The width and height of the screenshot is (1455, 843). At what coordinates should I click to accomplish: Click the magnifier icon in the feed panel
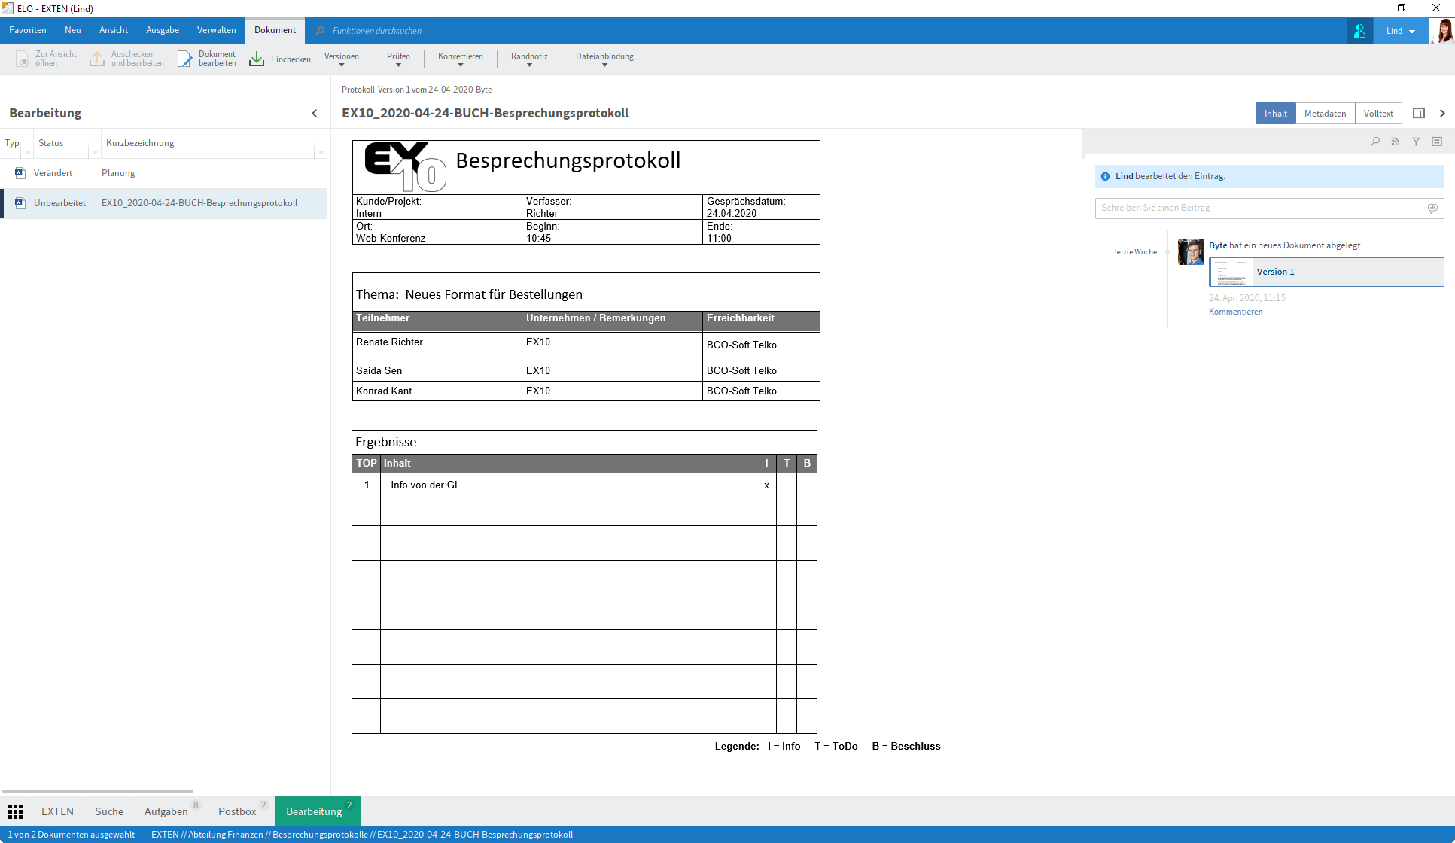[x=1375, y=141]
